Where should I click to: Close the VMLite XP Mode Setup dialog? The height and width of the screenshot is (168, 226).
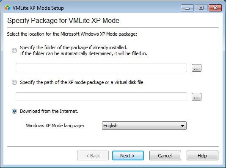pos(215,8)
